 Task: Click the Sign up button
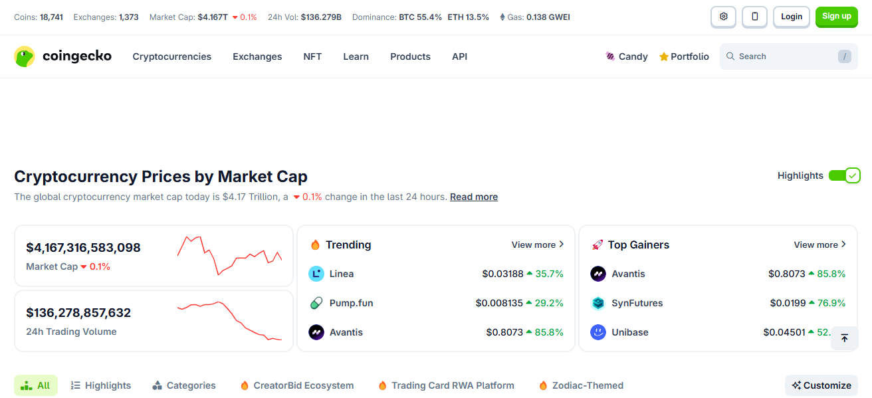pyautogui.click(x=837, y=17)
